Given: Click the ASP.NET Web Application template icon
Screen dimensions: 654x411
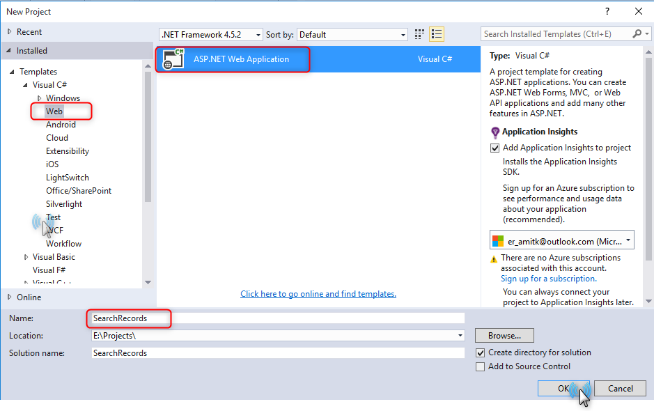Looking at the screenshot, I should tap(173, 59).
